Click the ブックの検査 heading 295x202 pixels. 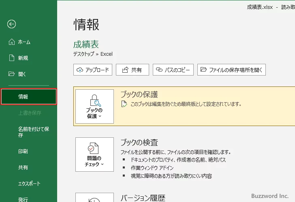[139, 143]
